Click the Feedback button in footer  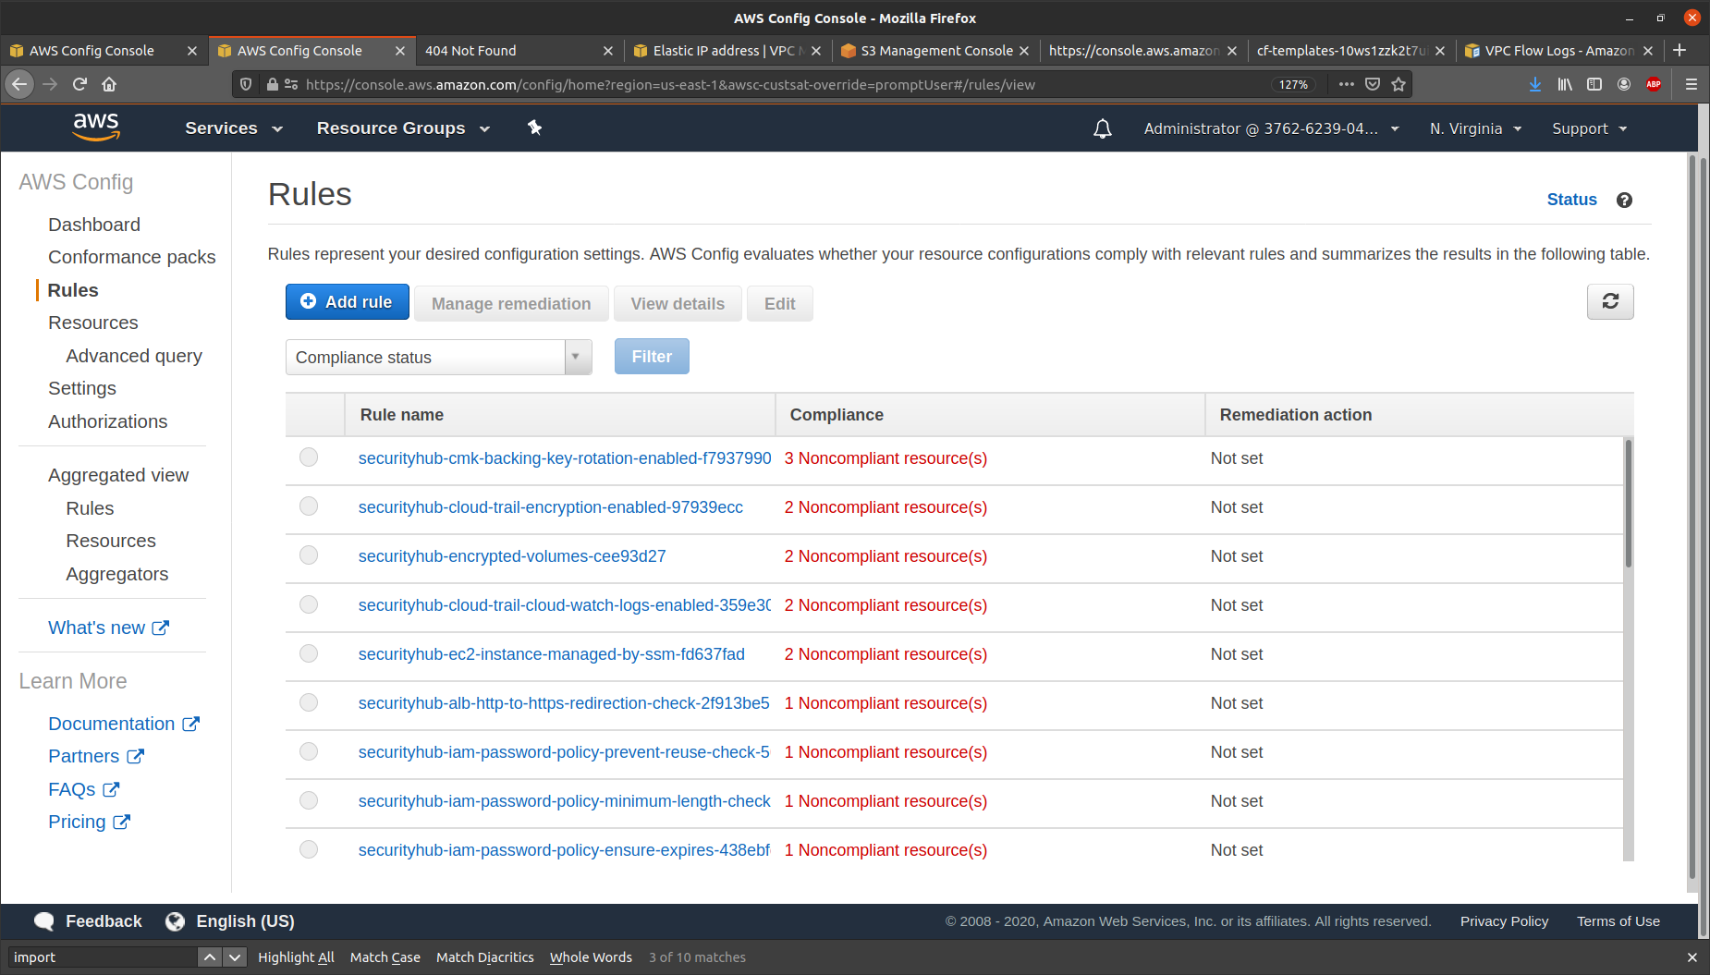(89, 921)
